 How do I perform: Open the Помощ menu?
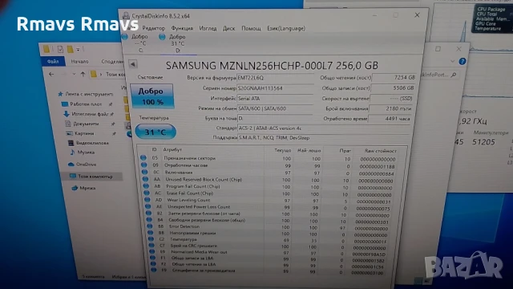(x=251, y=28)
